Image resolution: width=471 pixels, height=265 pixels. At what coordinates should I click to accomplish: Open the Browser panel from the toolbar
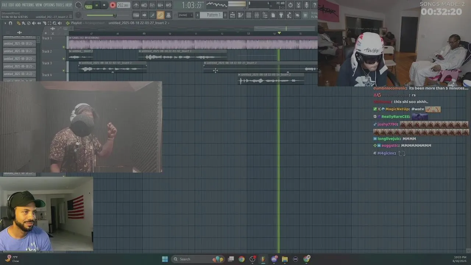(x=265, y=15)
